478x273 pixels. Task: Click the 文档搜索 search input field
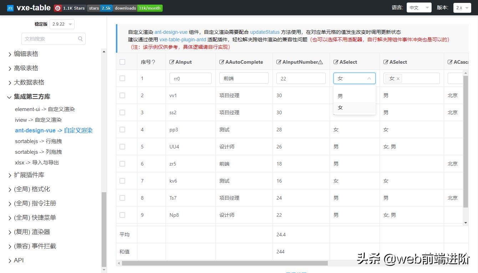[x=49, y=39]
